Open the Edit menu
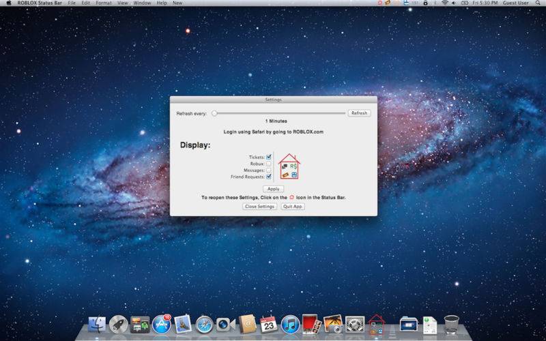The height and width of the screenshot is (341, 546). 85,3
